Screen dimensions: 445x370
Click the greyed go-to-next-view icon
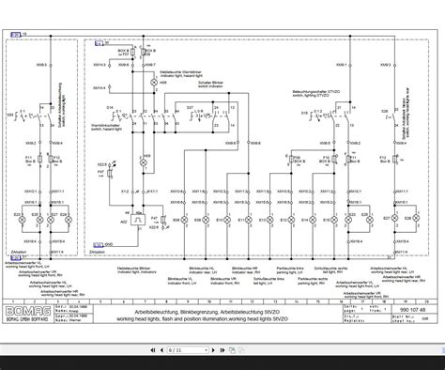tap(241, 350)
